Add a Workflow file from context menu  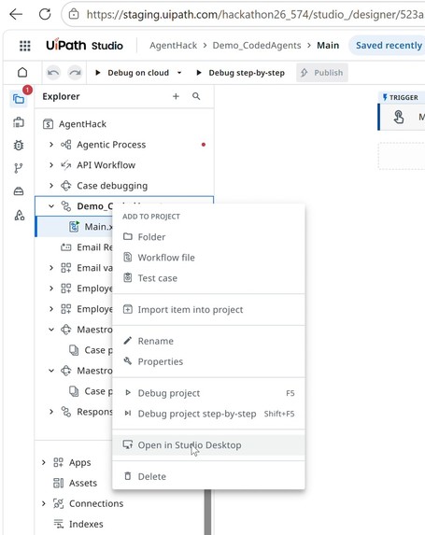(x=208, y=258)
